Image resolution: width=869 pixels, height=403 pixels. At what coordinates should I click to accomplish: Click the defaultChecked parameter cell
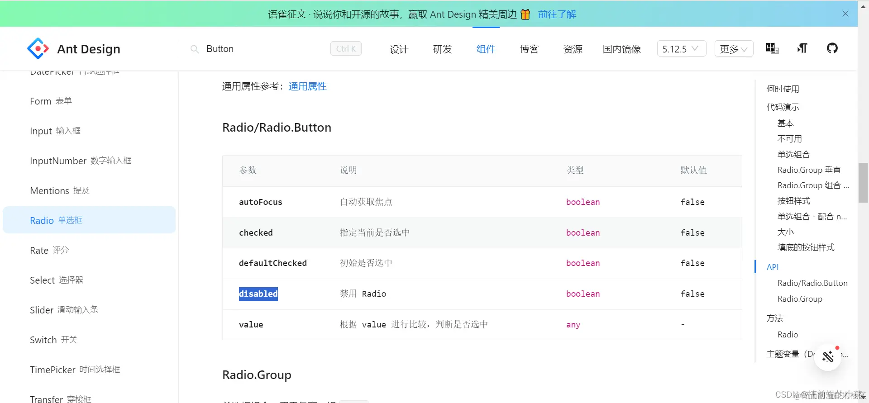click(x=273, y=263)
